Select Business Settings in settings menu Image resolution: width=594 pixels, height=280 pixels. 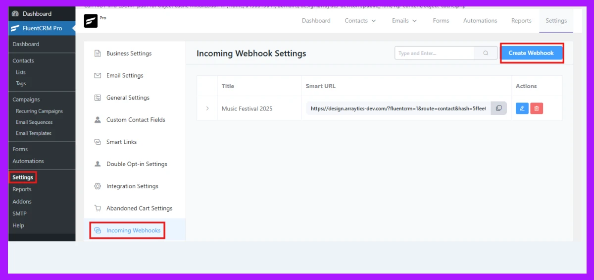135,54
